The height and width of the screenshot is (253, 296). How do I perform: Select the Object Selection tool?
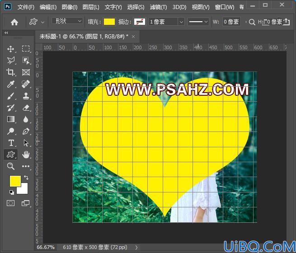[26, 61]
